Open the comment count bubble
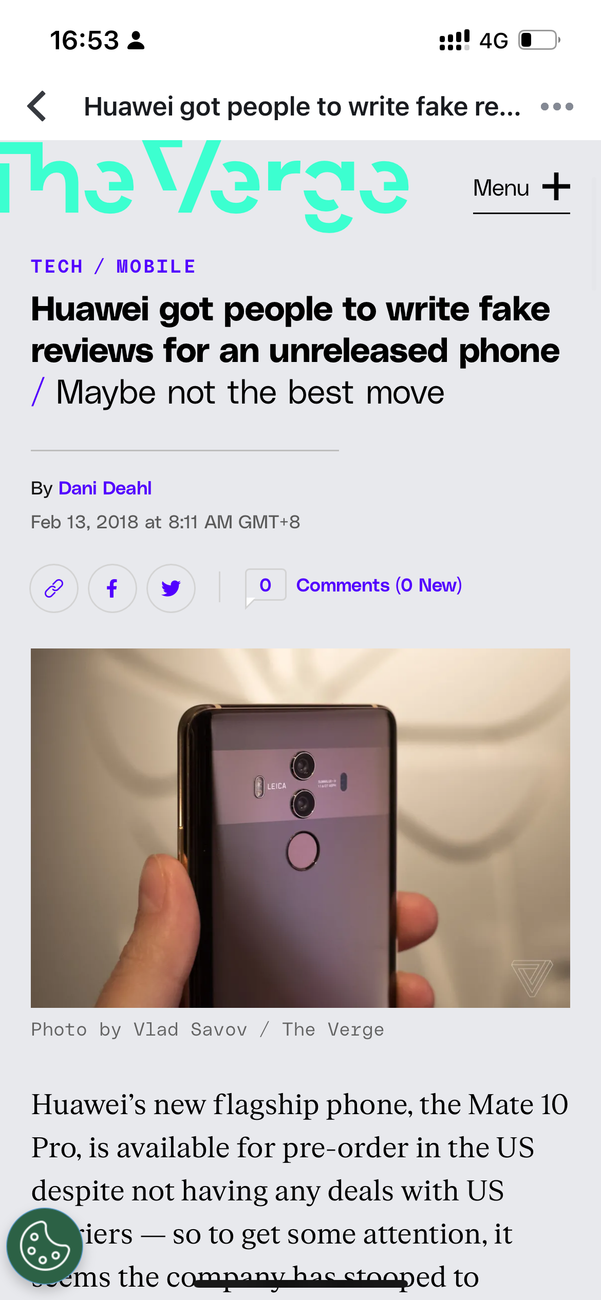The height and width of the screenshot is (1300, 601). coord(266,586)
